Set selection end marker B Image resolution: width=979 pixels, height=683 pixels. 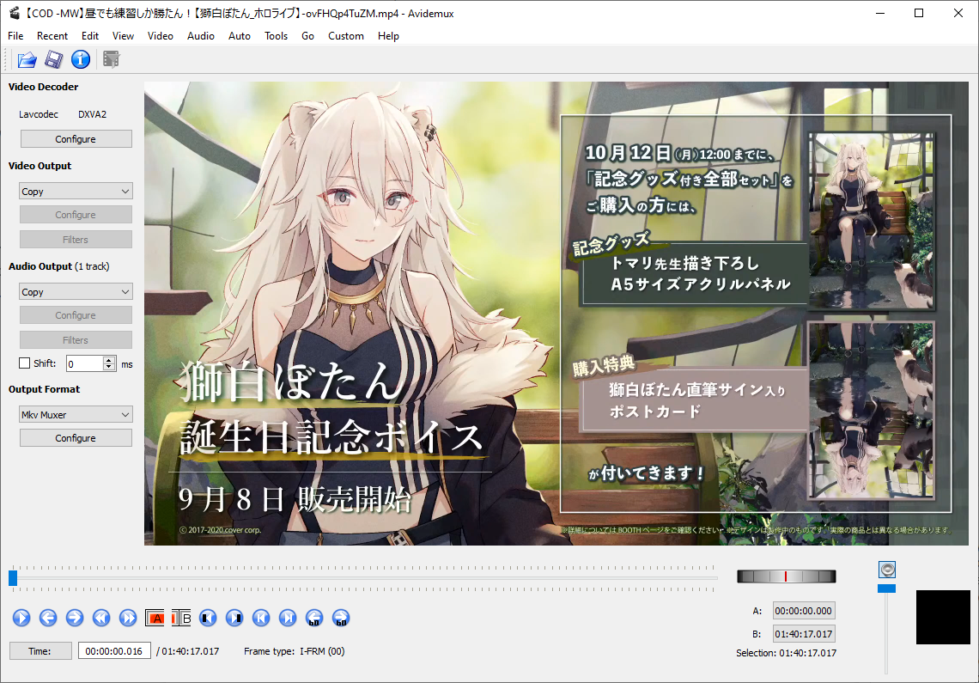pos(181,618)
